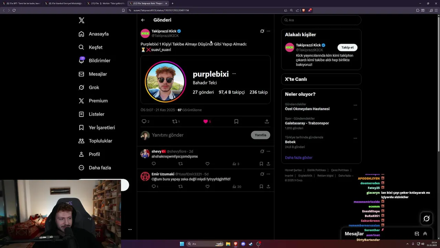Viewport: 440px width, 248px height.
Task: Click bookmark icon in address bar
Action: point(123,10)
